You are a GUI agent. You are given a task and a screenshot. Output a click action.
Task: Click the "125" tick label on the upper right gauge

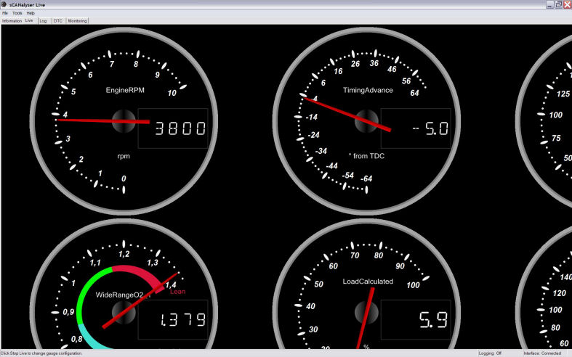pos(563,94)
